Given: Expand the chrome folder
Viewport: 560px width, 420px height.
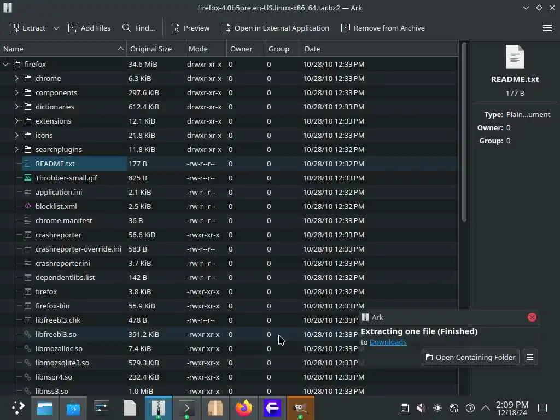Looking at the screenshot, I should pos(16,79).
